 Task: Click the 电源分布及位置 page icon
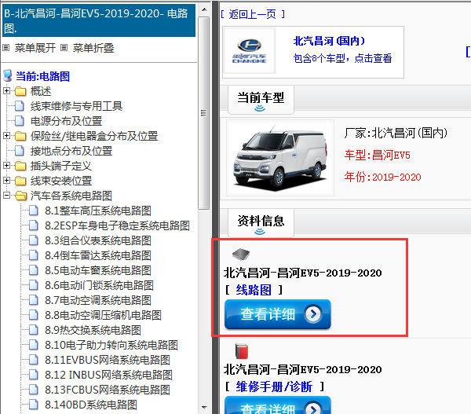click(x=20, y=121)
